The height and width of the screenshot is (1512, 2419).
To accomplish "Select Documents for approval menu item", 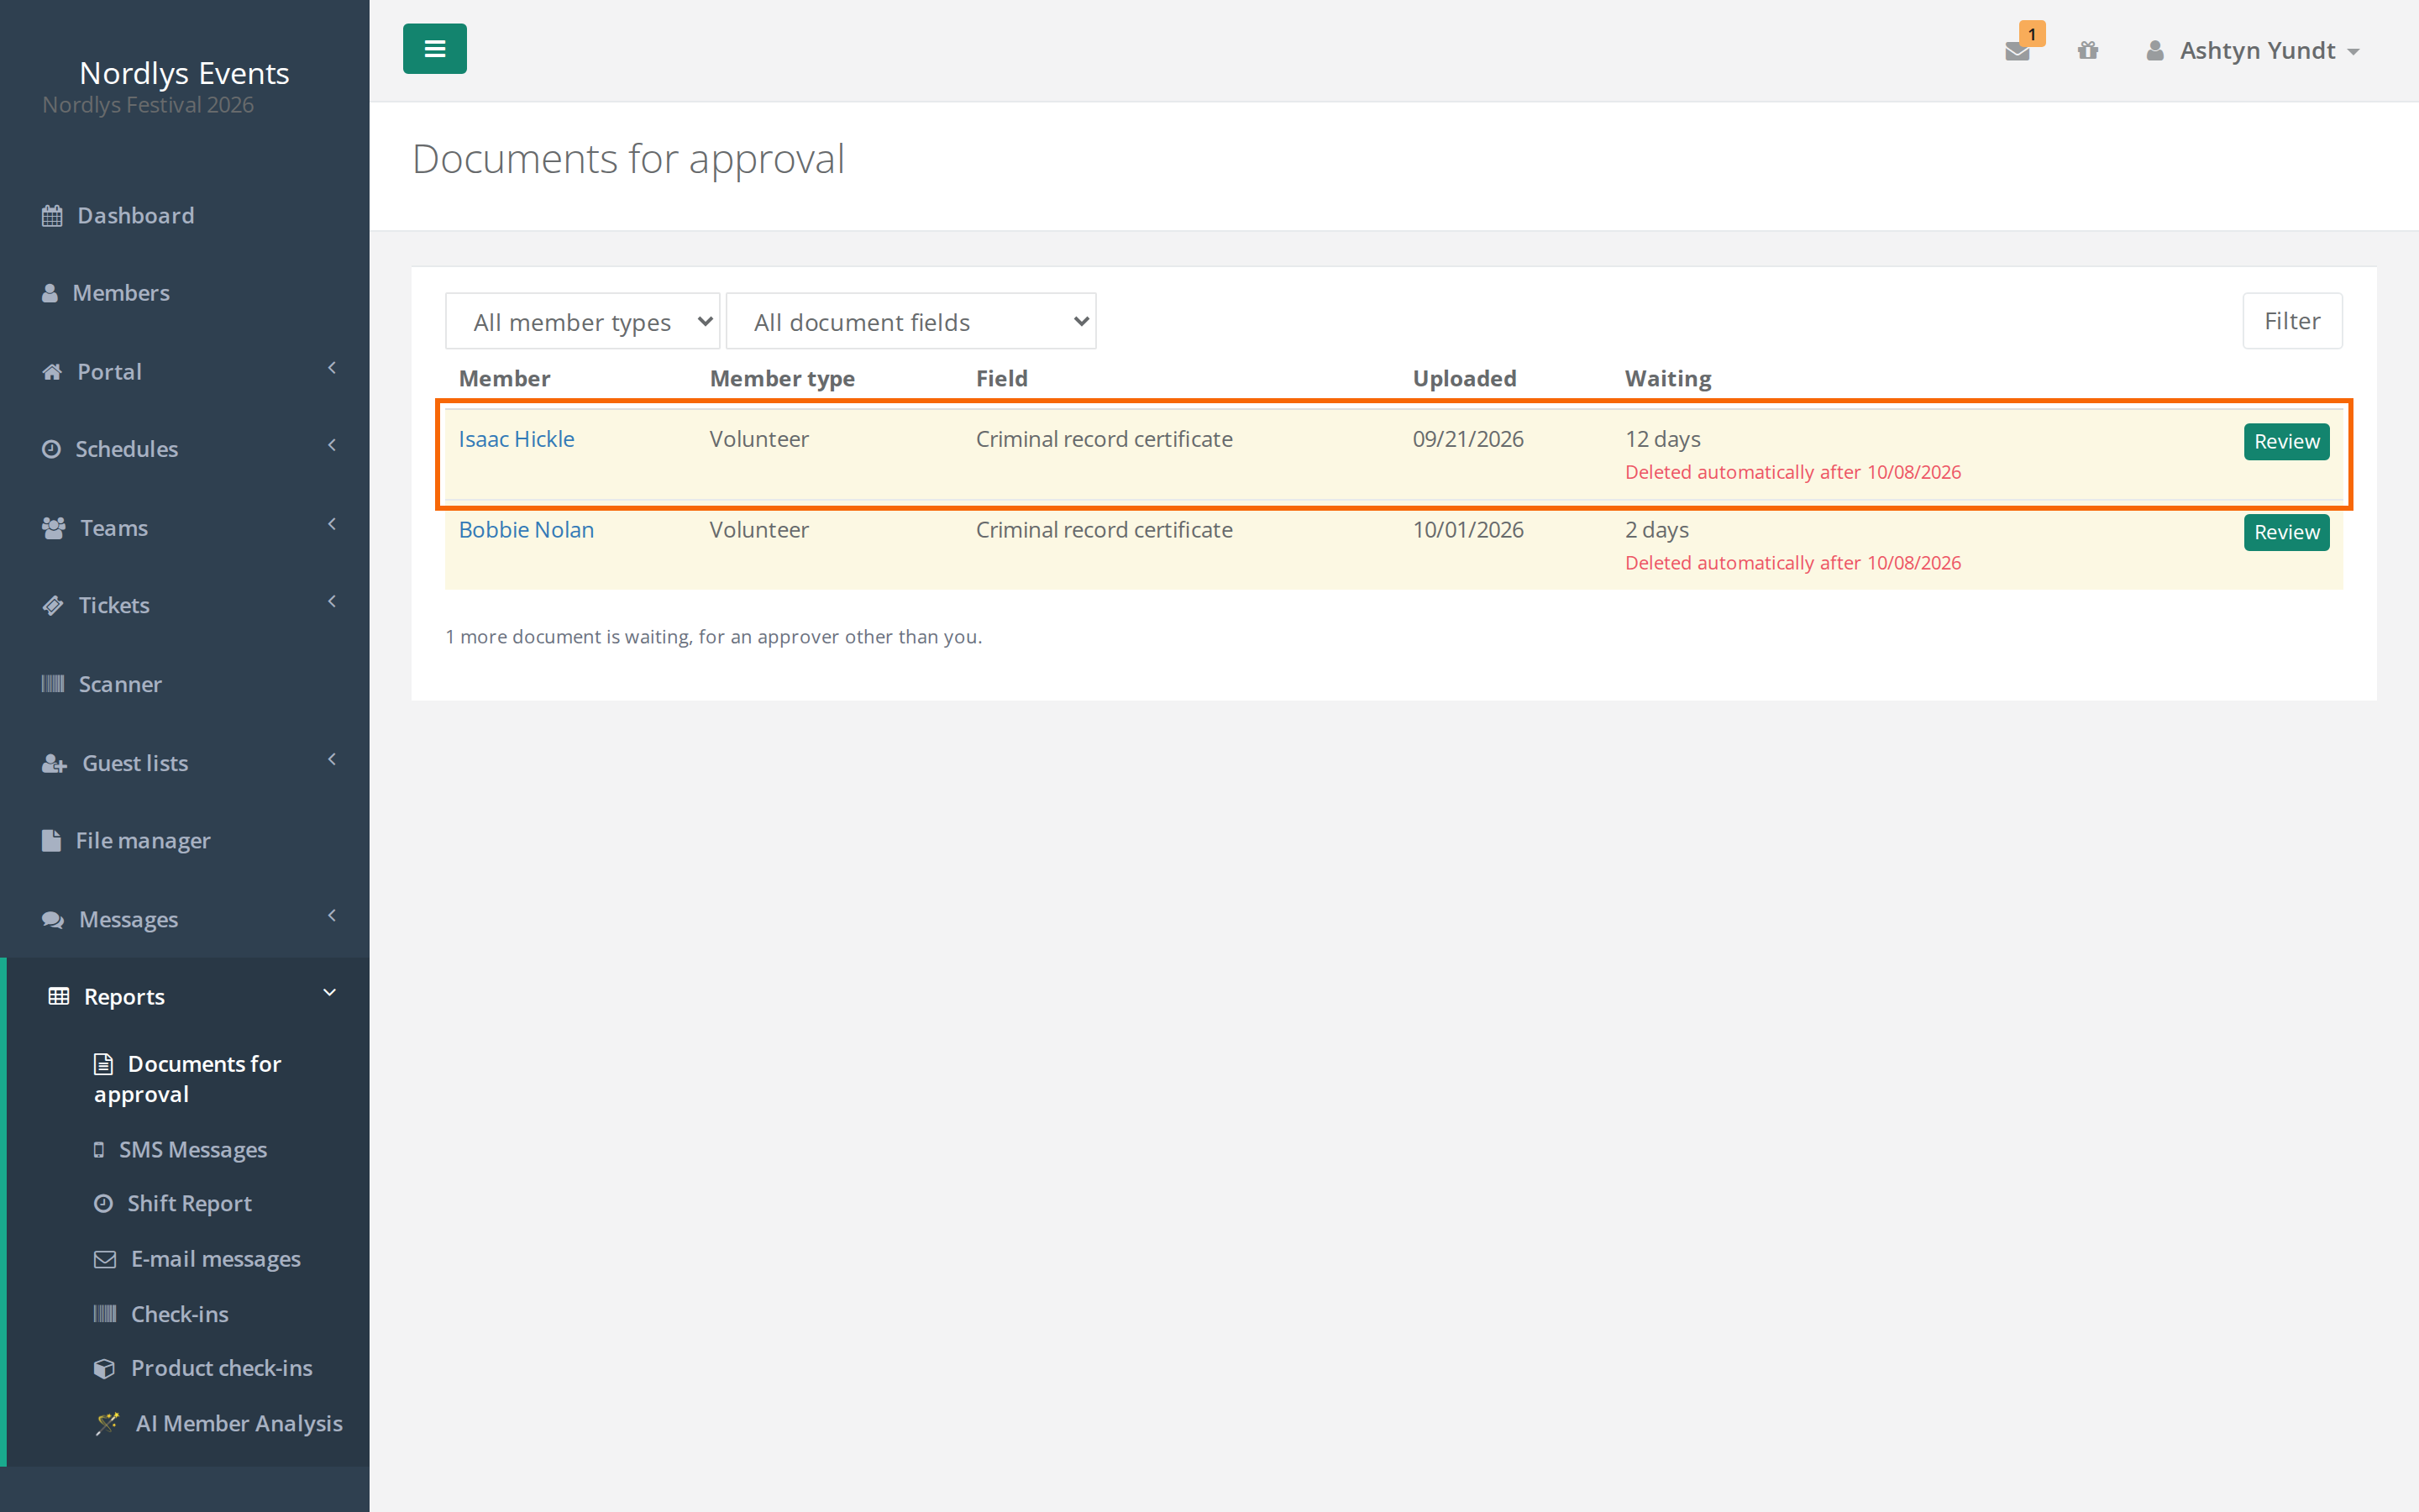I will pos(188,1079).
